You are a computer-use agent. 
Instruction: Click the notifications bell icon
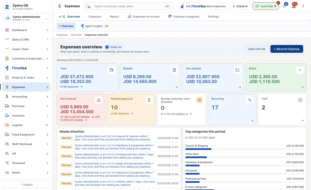[294, 6]
